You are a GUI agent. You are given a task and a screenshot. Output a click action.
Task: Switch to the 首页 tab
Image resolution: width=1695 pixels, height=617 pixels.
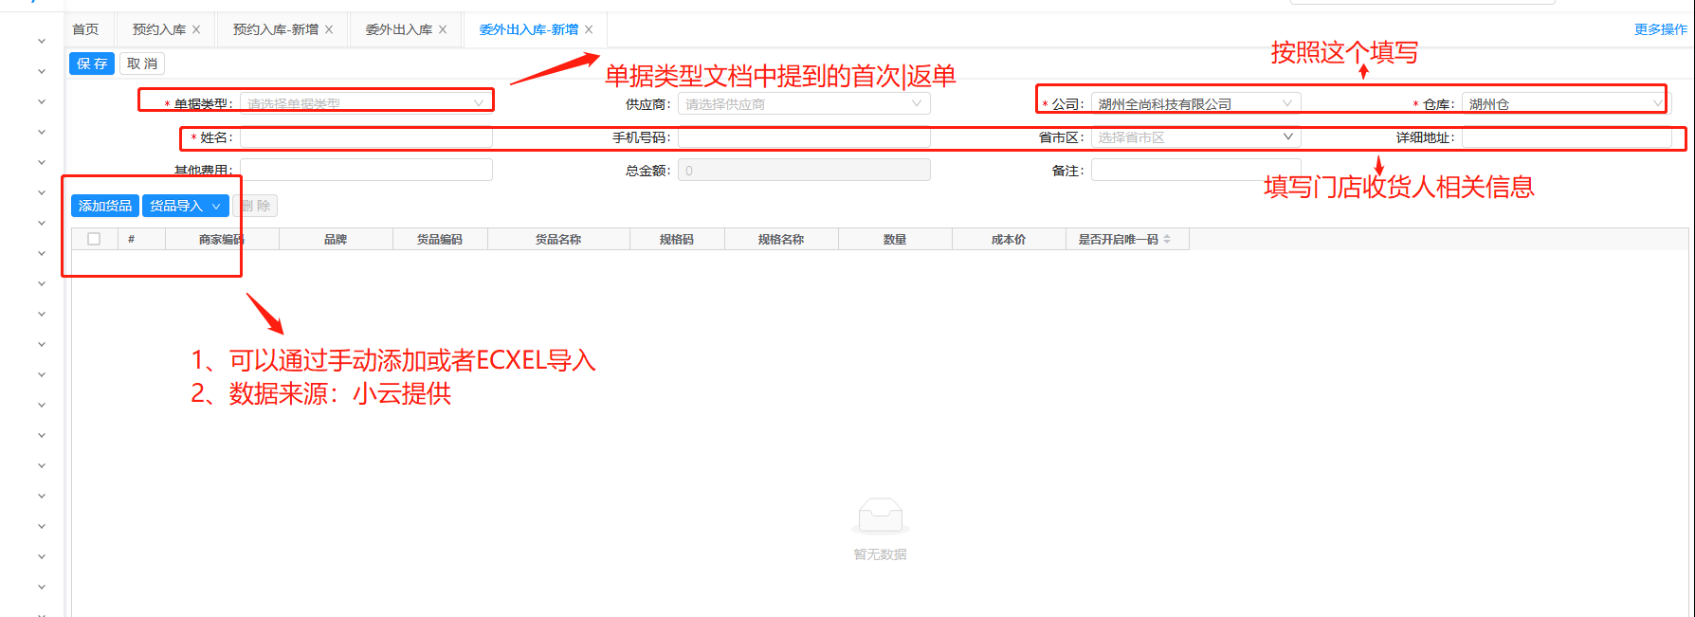point(85,29)
